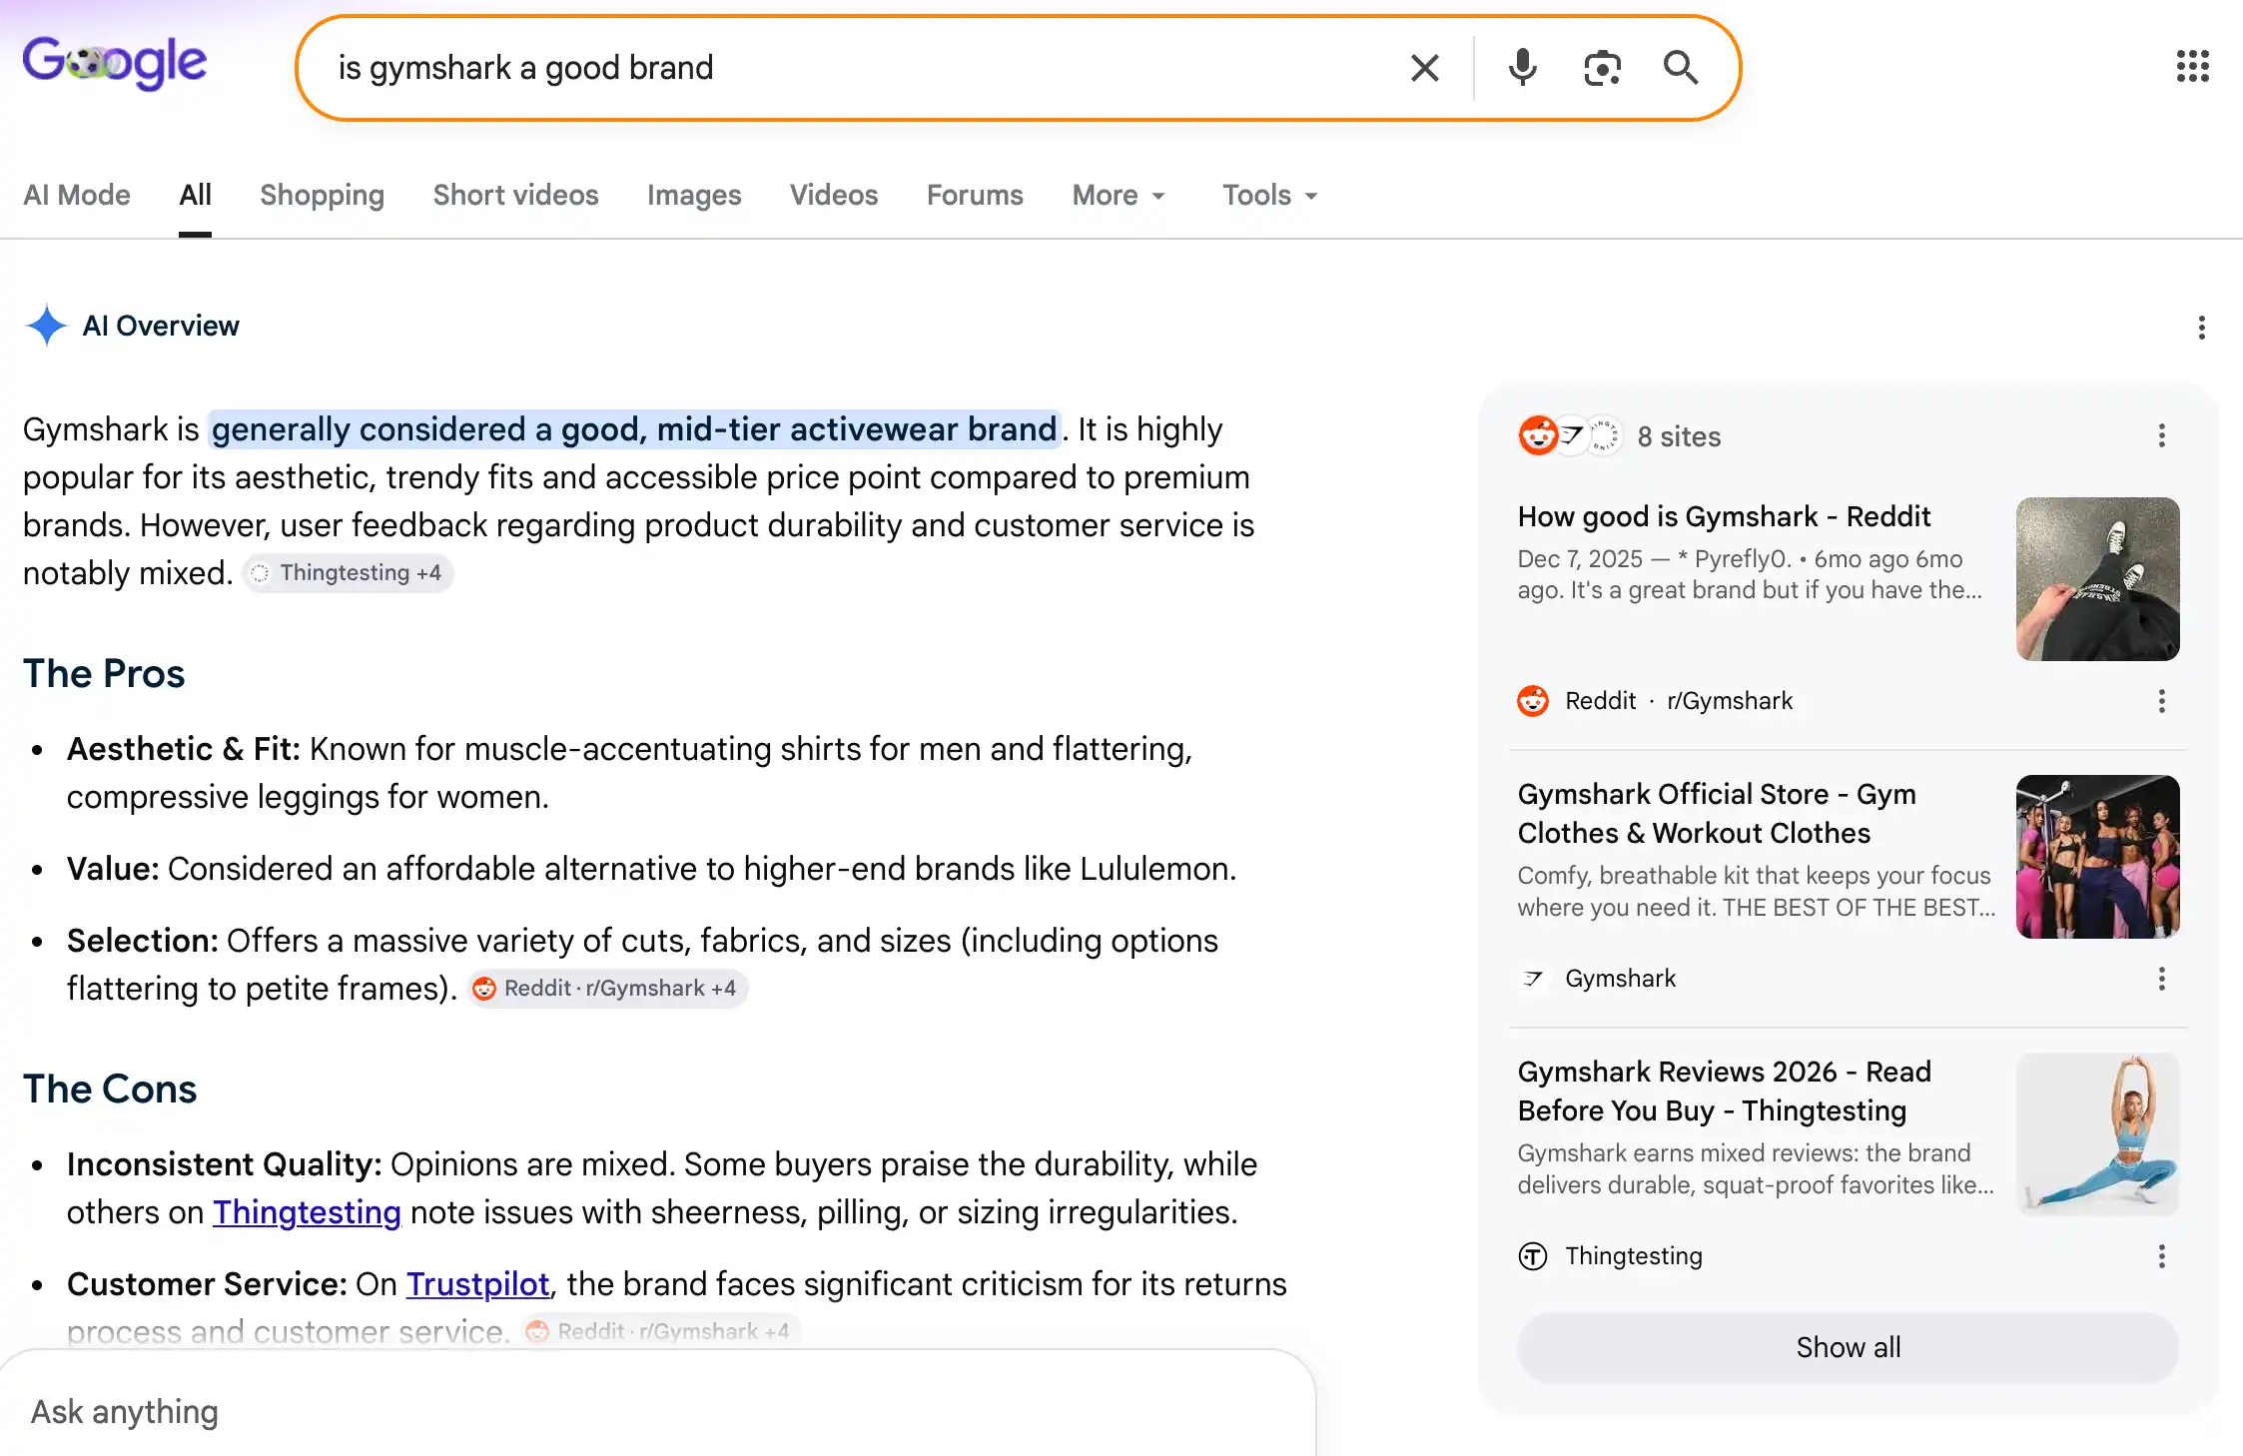Open 'Gymshark Reviews 2026' Thingtesting result

(x=1725, y=1091)
